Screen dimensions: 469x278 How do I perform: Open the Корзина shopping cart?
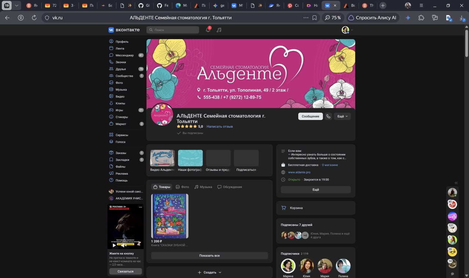[x=316, y=208]
